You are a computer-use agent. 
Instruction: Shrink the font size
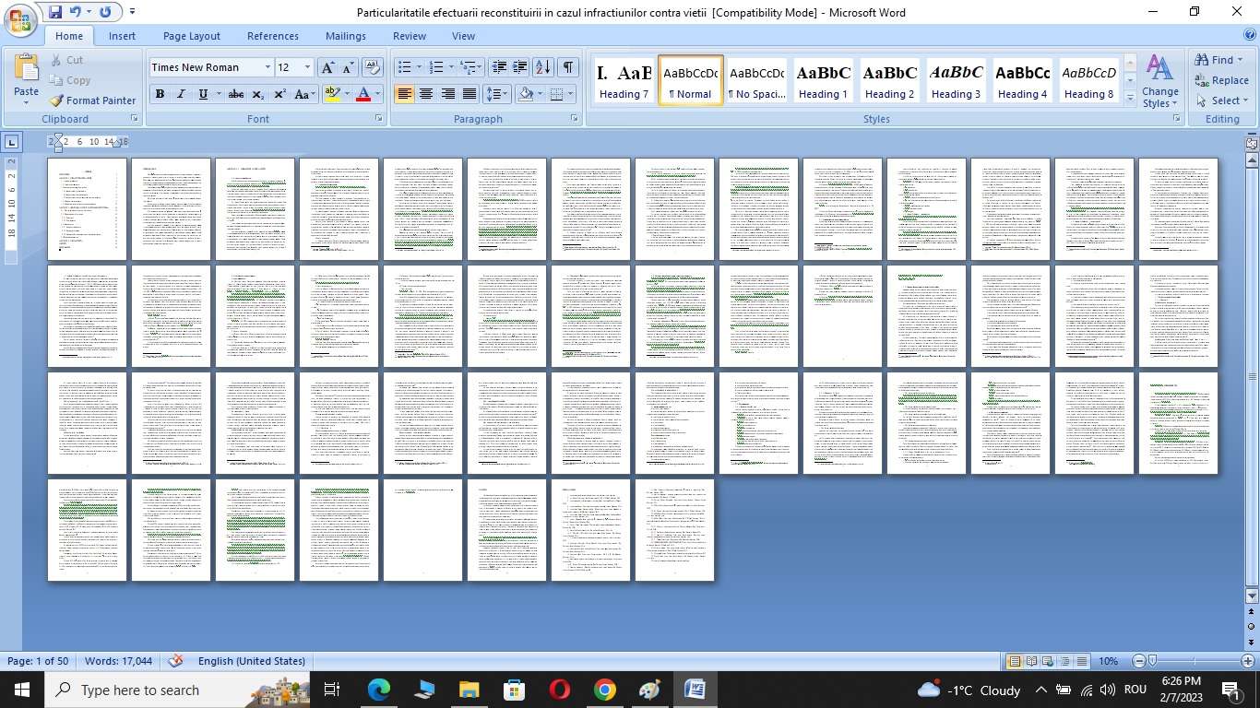tap(348, 67)
